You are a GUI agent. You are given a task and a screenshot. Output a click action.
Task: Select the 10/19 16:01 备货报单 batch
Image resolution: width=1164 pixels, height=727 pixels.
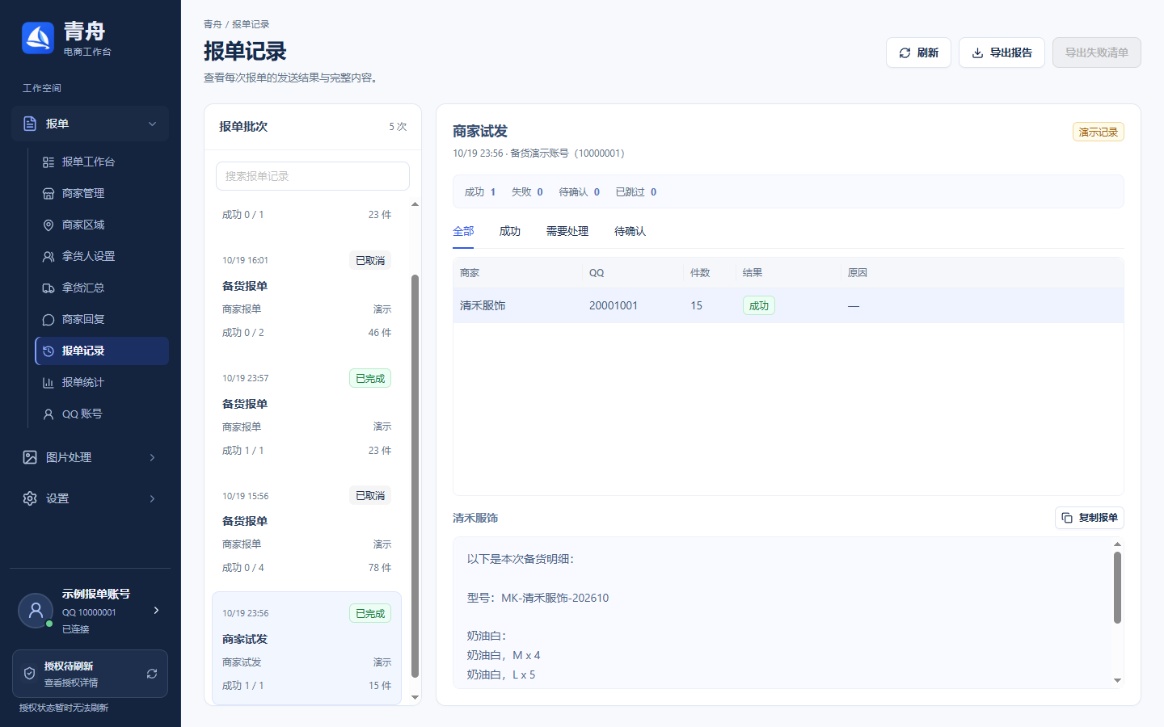tap(306, 296)
